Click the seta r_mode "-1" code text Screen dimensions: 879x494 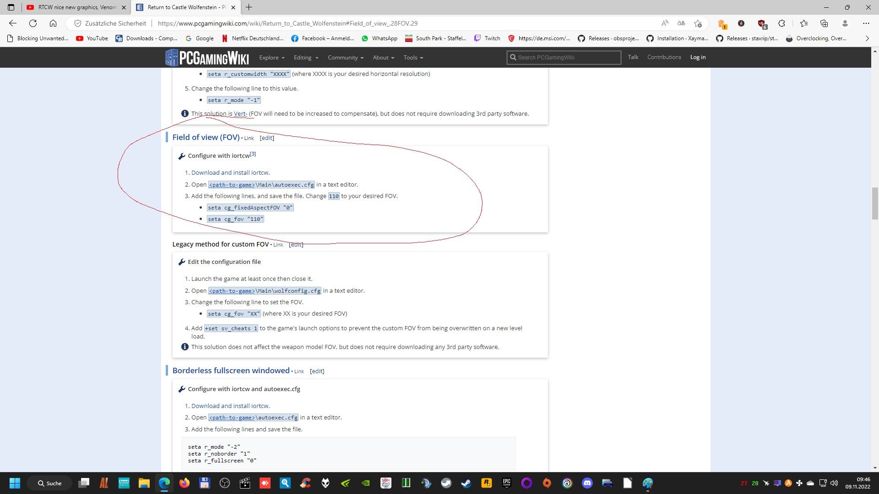click(x=234, y=100)
